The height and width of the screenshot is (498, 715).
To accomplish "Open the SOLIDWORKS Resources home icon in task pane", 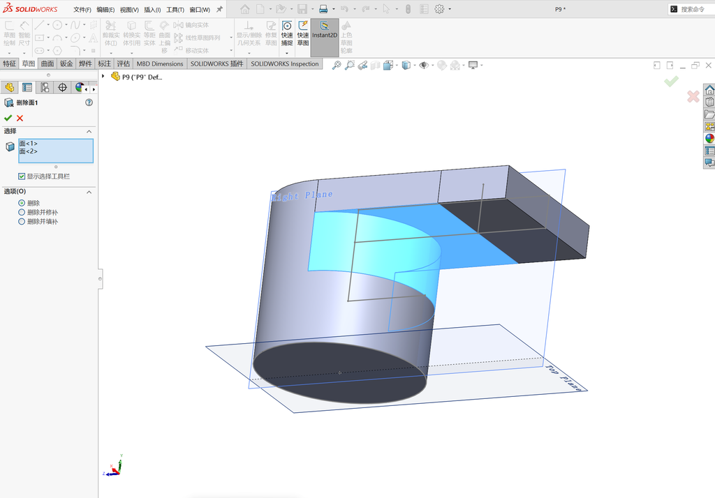I will point(709,90).
